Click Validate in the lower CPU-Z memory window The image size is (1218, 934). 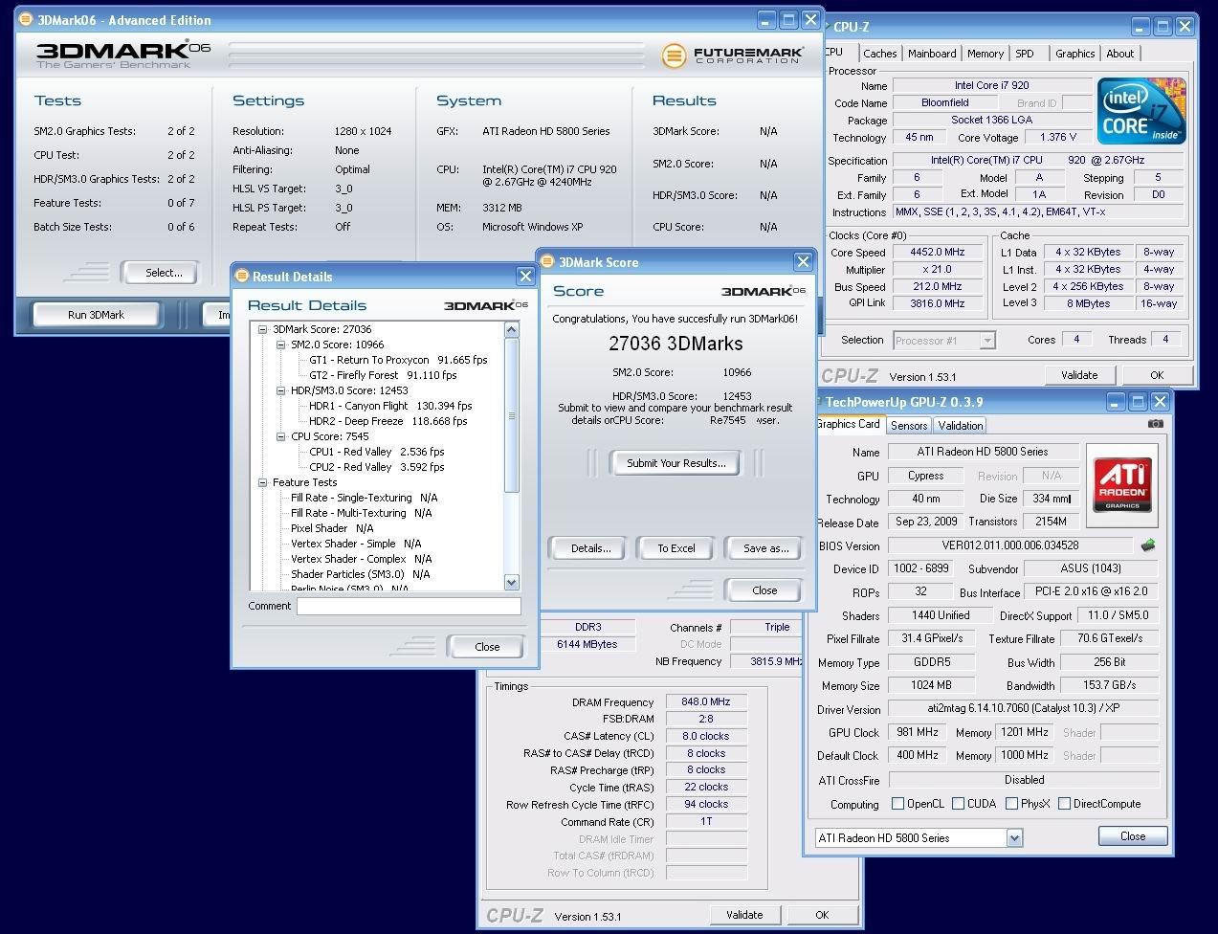pyautogui.click(x=744, y=915)
